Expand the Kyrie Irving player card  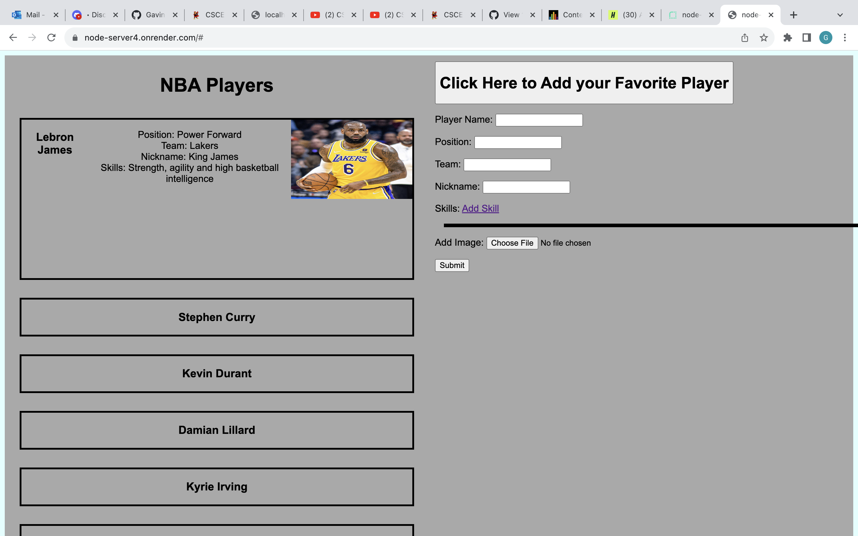pyautogui.click(x=217, y=486)
